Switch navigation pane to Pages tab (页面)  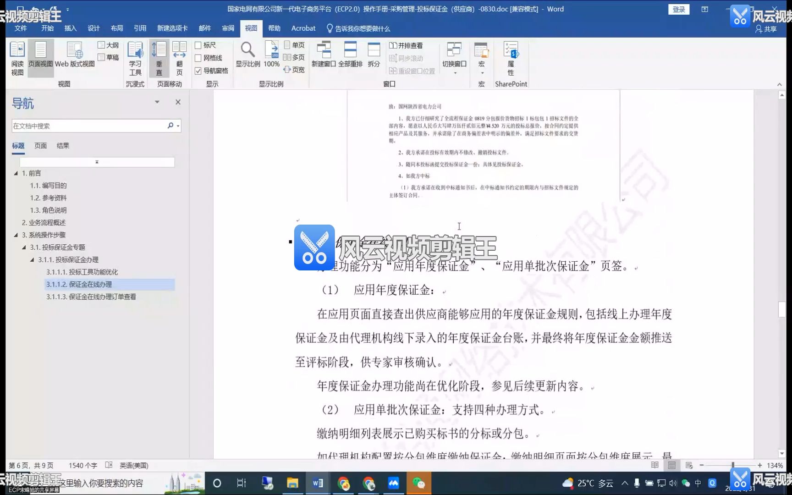(40, 146)
